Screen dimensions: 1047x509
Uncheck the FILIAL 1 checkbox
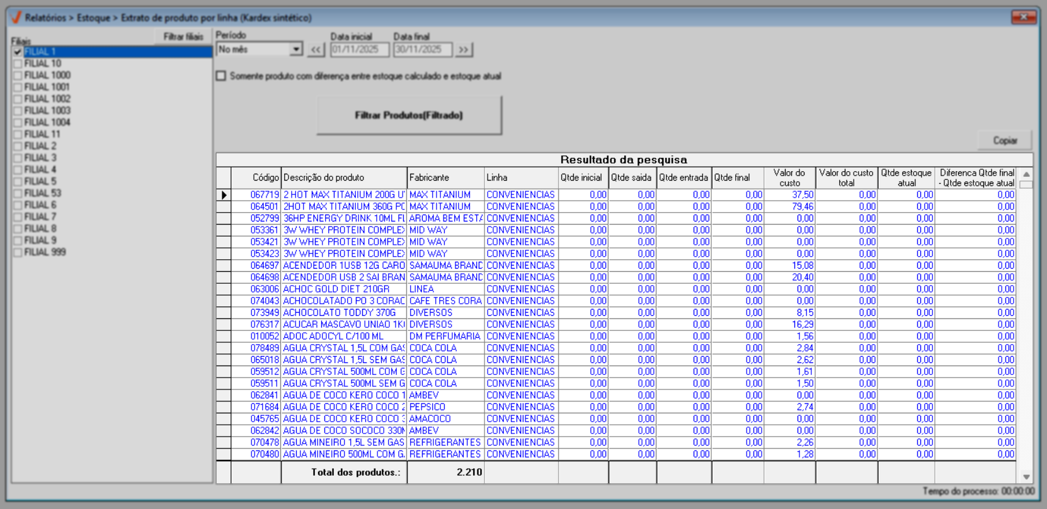pyautogui.click(x=18, y=52)
